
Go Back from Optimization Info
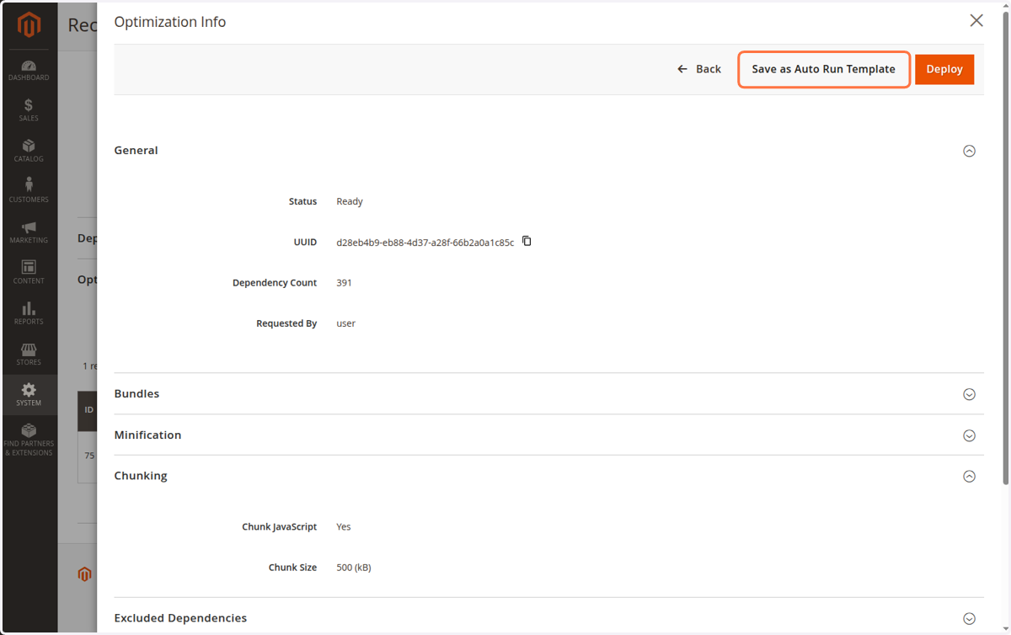pyautogui.click(x=699, y=69)
